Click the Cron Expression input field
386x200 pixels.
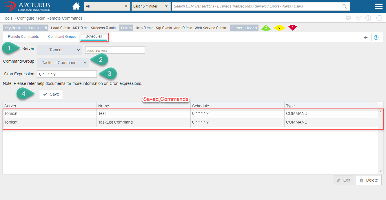coord(67,74)
